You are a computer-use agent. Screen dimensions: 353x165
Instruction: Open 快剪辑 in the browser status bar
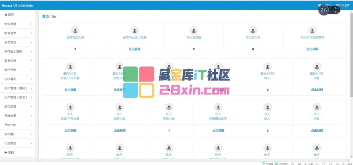point(267,164)
